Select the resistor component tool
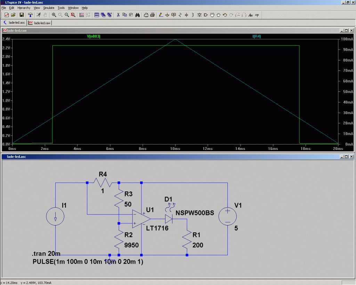The image size is (356, 285). [x=180, y=15]
